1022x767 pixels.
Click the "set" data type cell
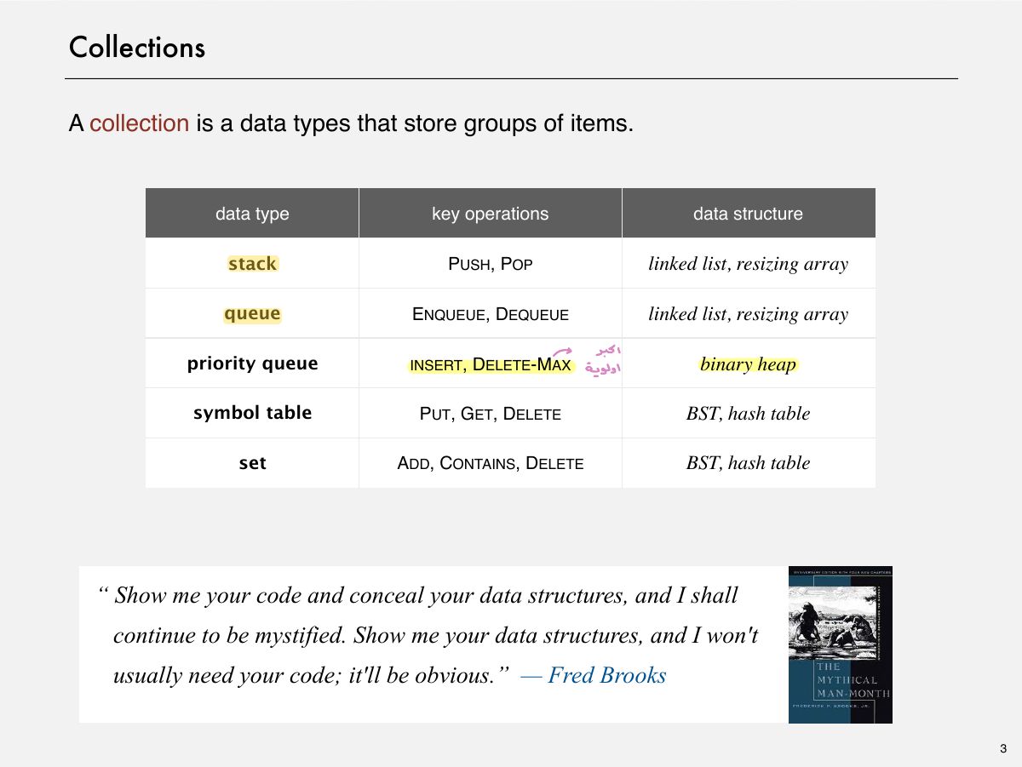click(x=252, y=463)
